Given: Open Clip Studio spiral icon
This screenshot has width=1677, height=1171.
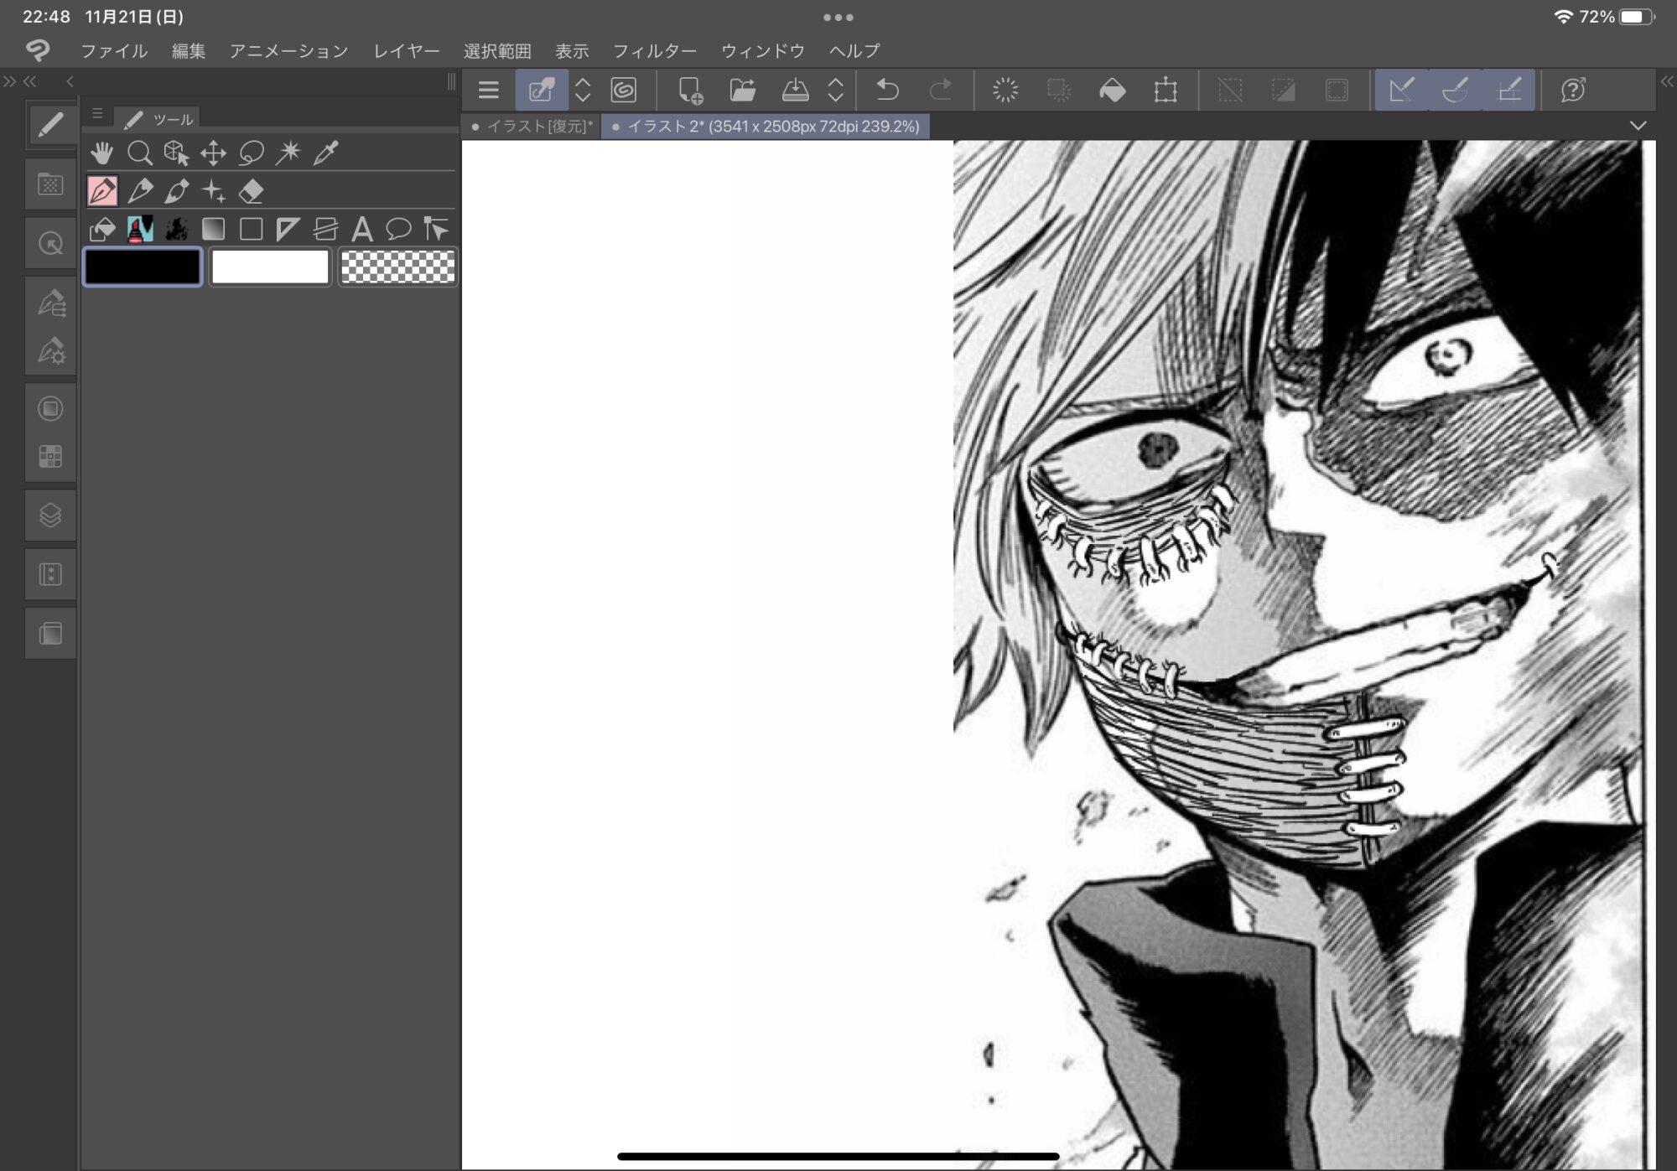Looking at the screenshot, I should [x=623, y=90].
